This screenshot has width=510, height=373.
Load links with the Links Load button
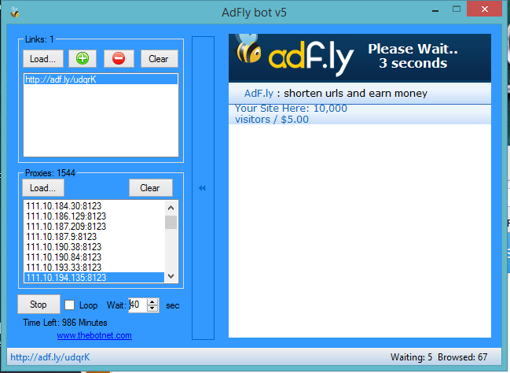coord(43,59)
